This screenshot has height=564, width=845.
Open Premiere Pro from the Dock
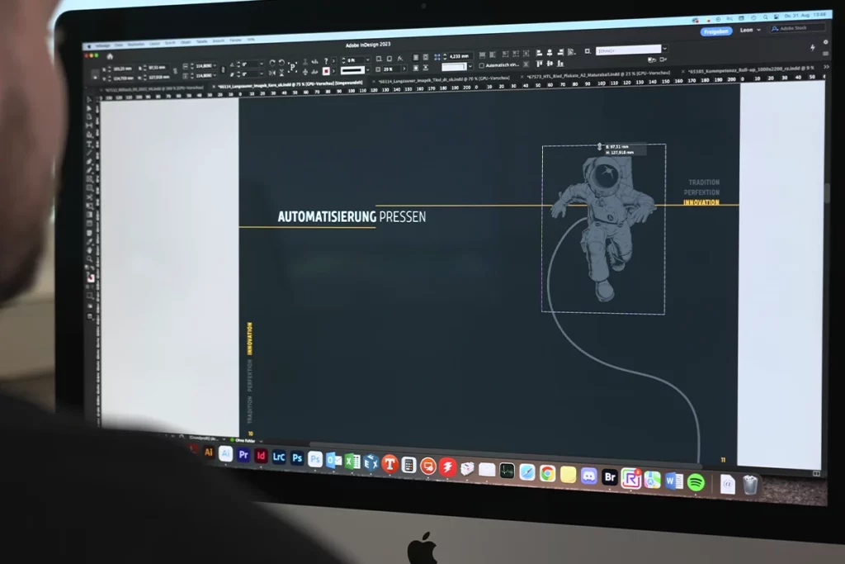[x=243, y=454]
